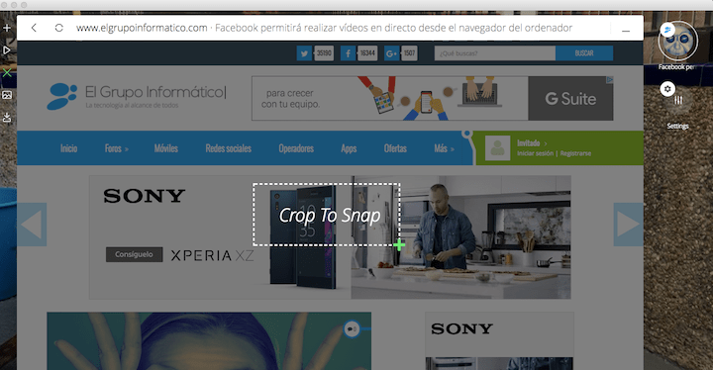Click the equalizer sliders settings icon
The width and height of the screenshot is (713, 370).
[678, 100]
